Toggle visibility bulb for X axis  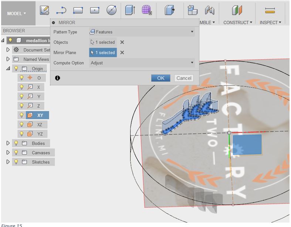point(22,87)
